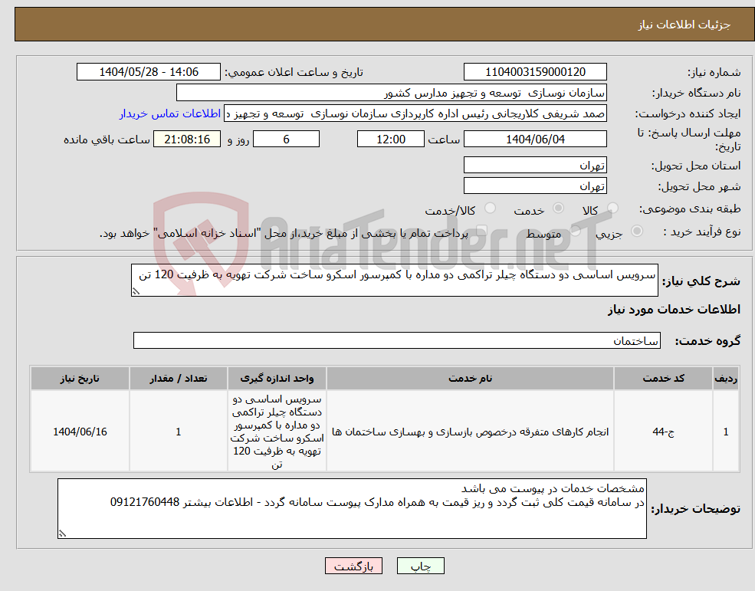Click the کد خدمت column header
The height and width of the screenshot is (591, 755).
pyautogui.click(x=663, y=379)
